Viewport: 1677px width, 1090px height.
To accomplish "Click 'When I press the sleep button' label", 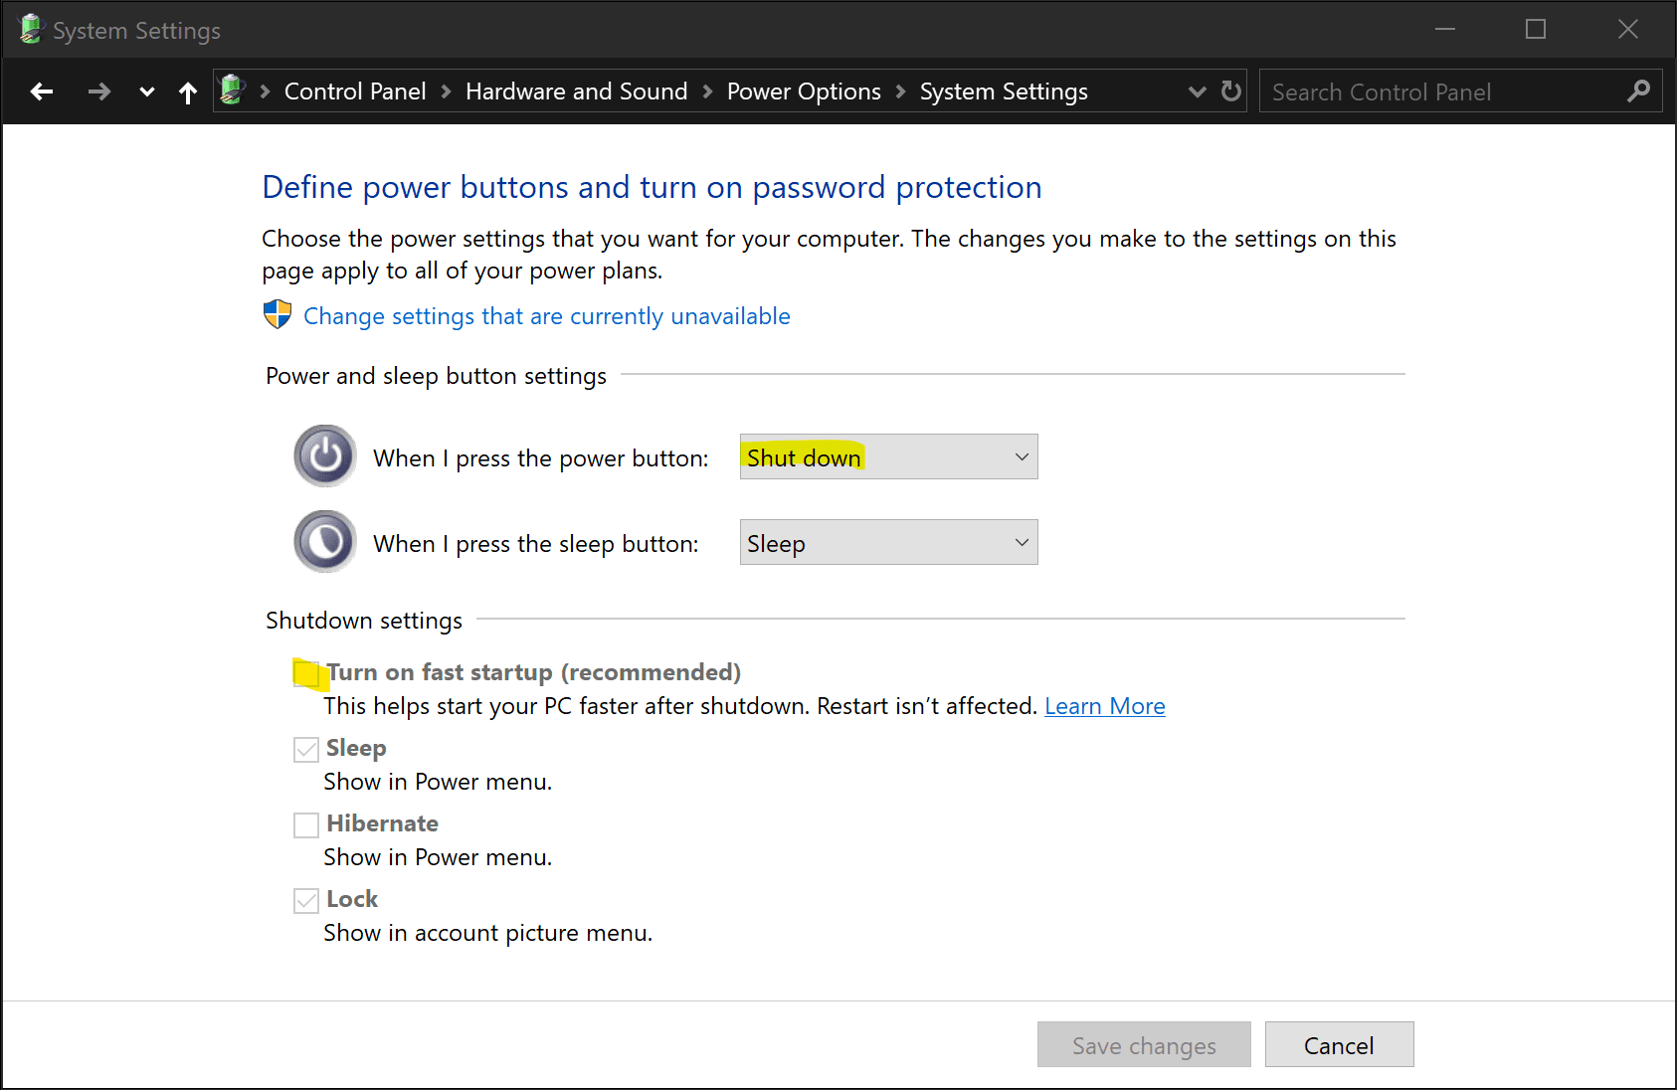I will [536, 544].
